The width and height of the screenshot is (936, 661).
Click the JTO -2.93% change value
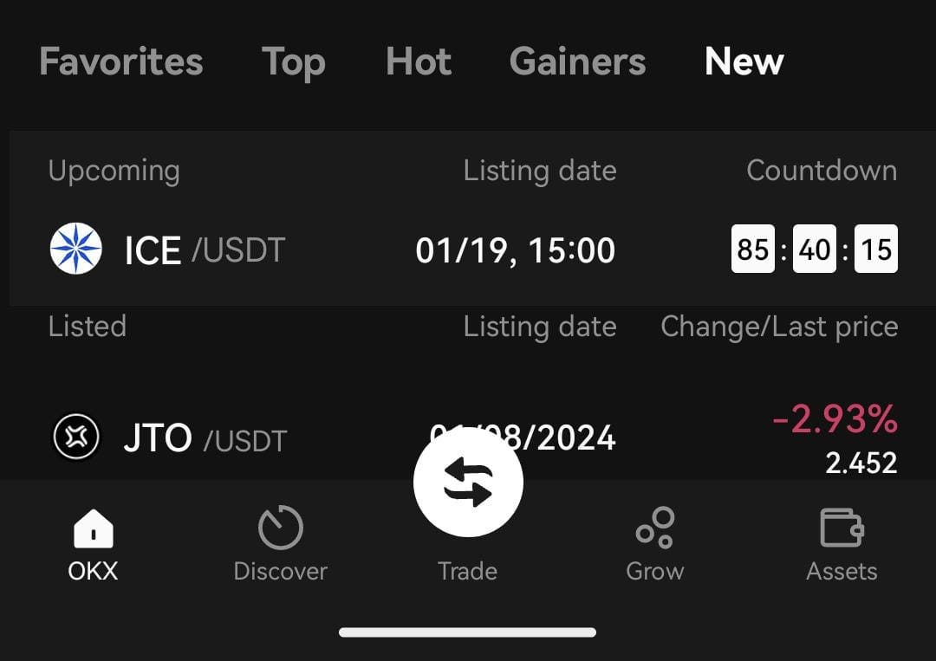tap(832, 420)
